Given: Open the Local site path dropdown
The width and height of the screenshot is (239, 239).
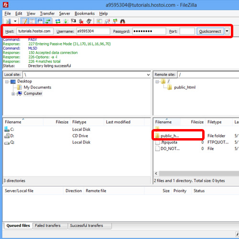Looking at the screenshot, I should (148, 75).
